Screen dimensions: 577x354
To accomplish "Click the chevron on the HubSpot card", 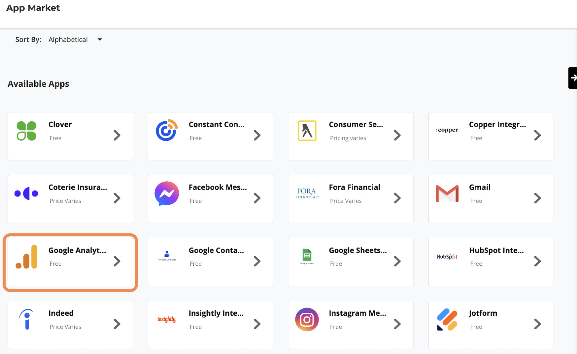I will [x=537, y=261].
